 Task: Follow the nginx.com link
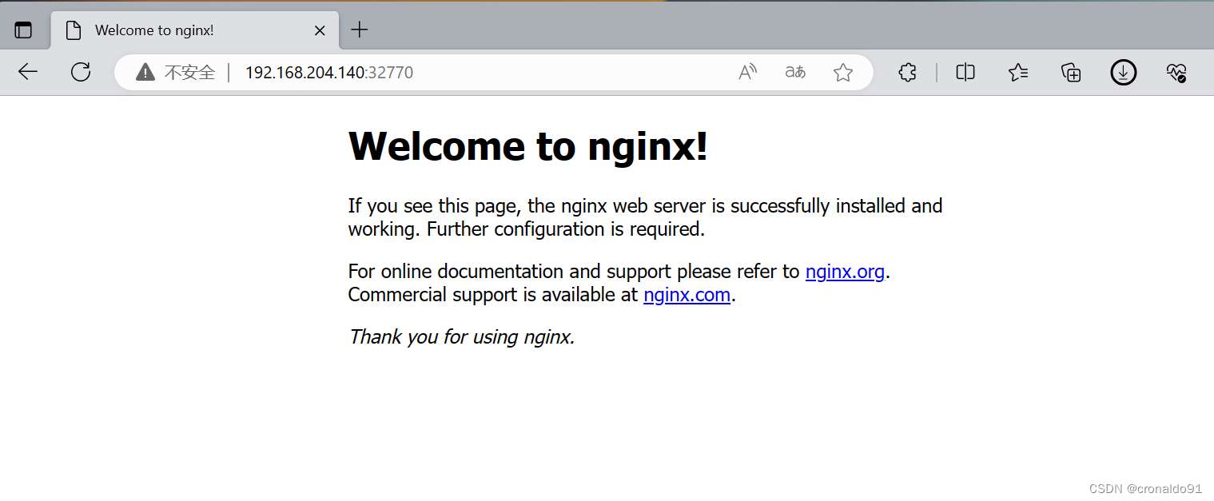tap(687, 295)
